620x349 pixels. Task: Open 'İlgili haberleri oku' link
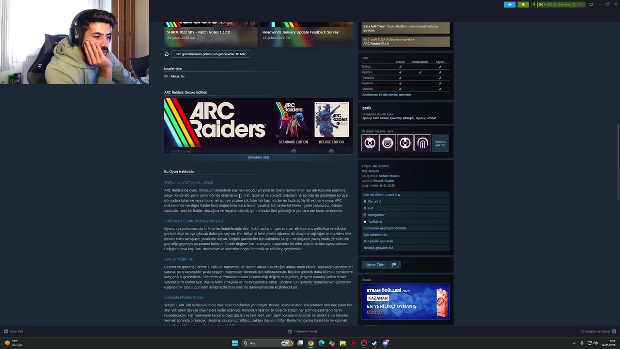pyautogui.click(x=405, y=235)
